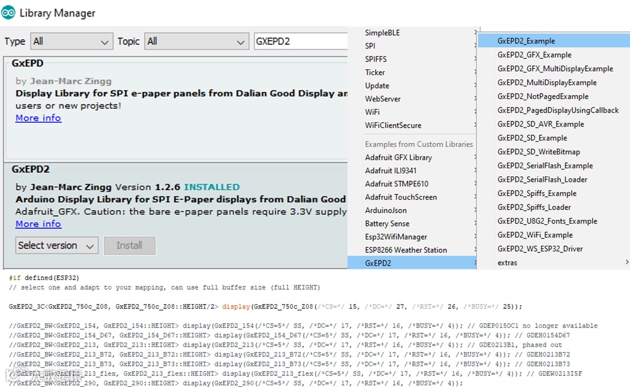The image size is (630, 387).
Task: Open Adafruit TouchScreen examples submenu
Action: point(412,197)
